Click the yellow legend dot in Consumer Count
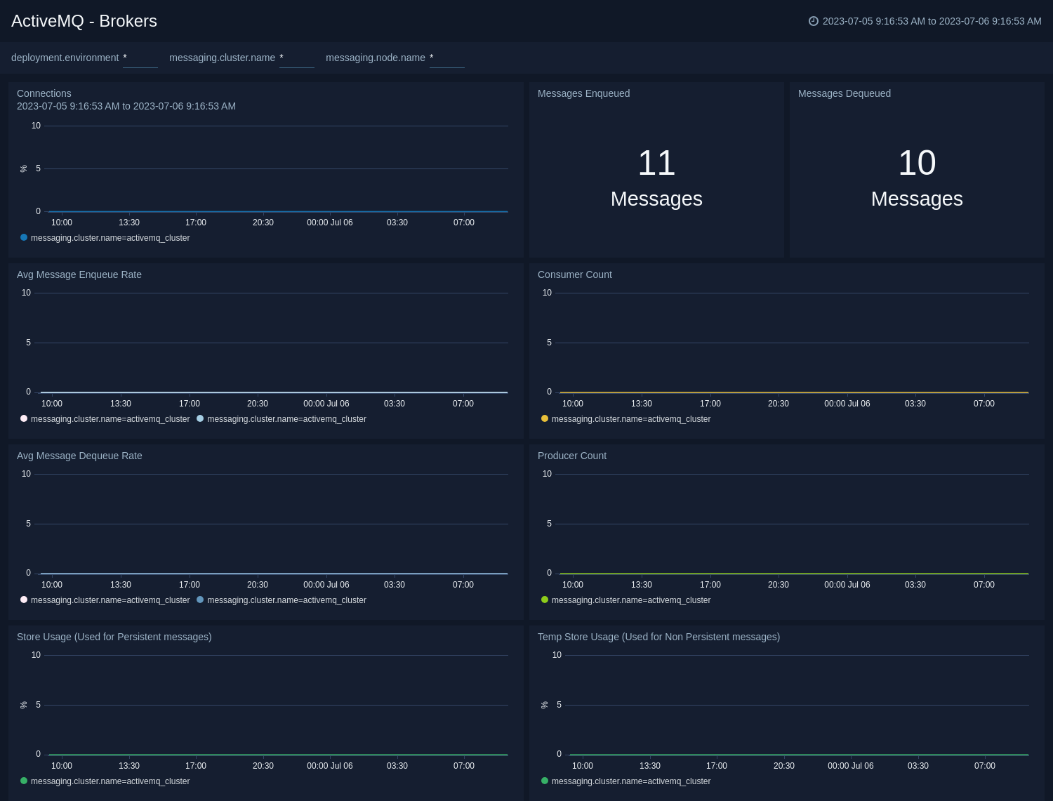Viewport: 1053px width, 801px height. pyautogui.click(x=545, y=418)
